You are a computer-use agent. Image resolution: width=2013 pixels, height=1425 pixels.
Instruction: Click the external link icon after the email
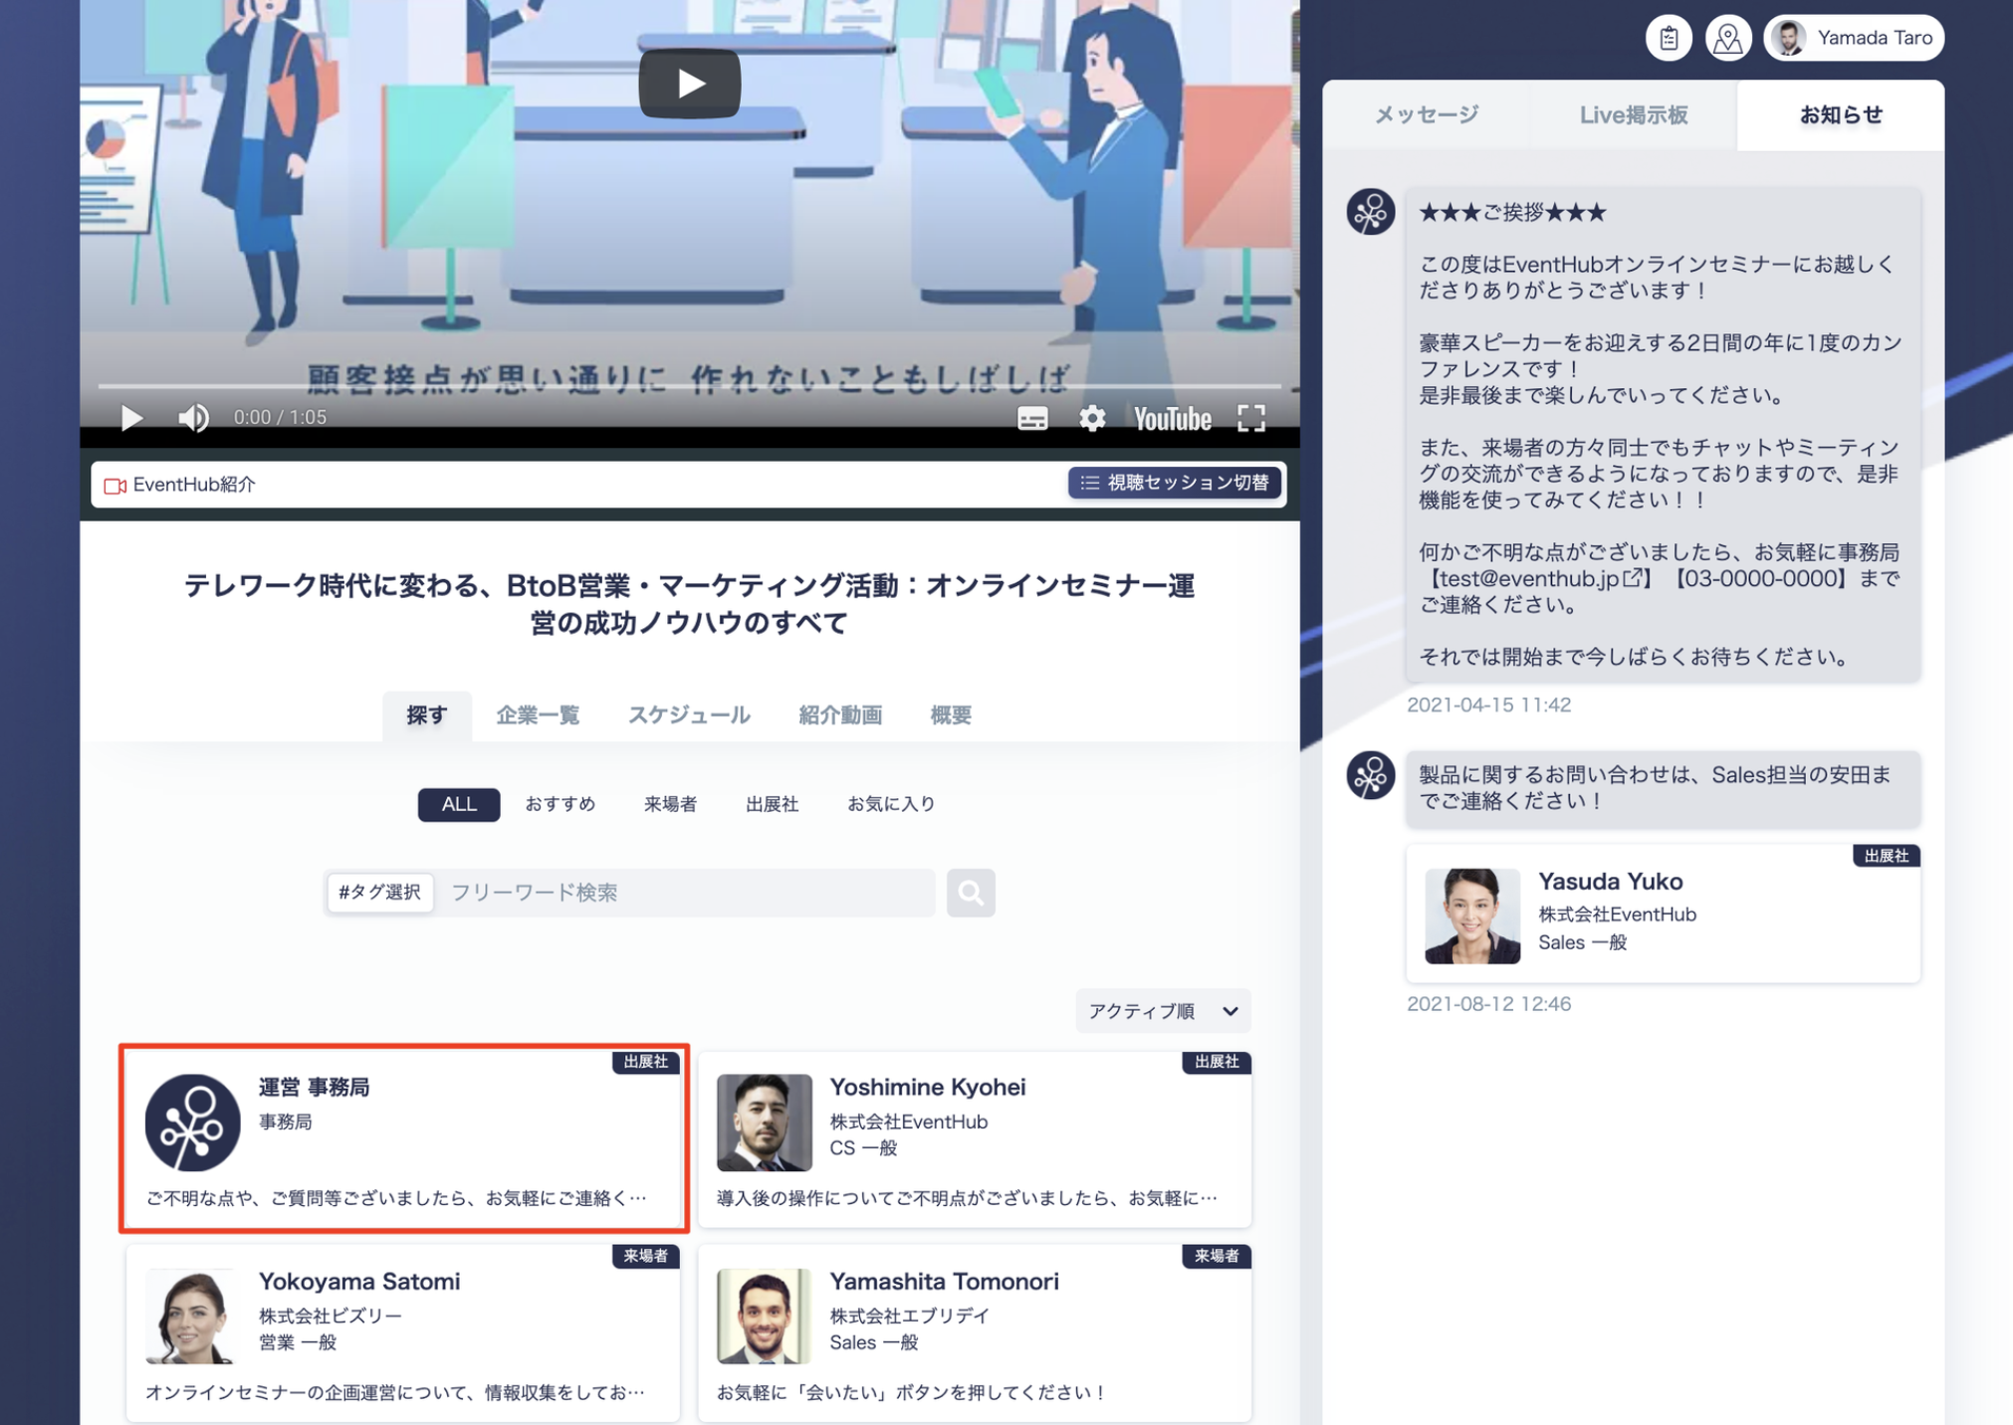click(x=1633, y=577)
